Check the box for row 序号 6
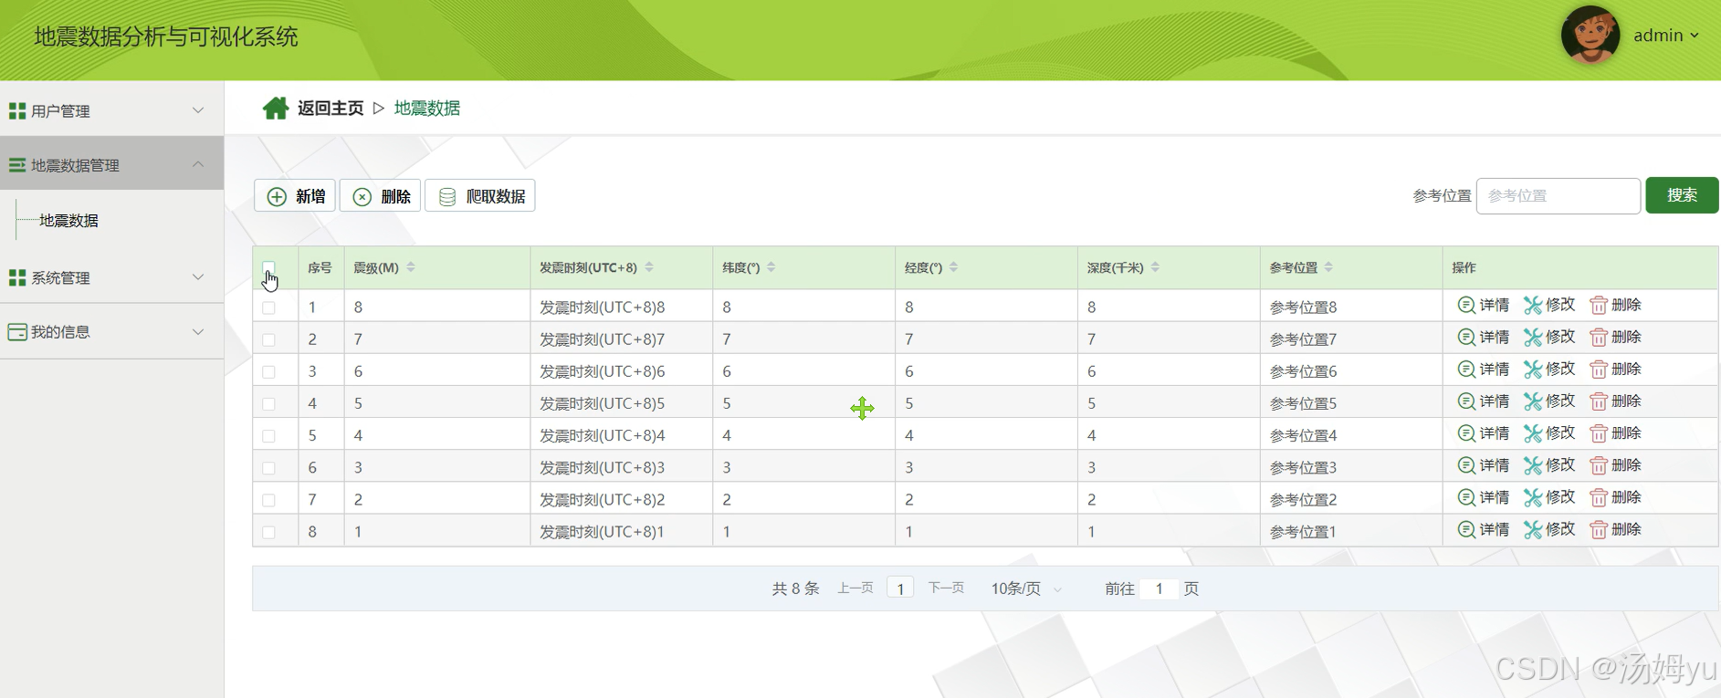The width and height of the screenshot is (1721, 698). [268, 468]
